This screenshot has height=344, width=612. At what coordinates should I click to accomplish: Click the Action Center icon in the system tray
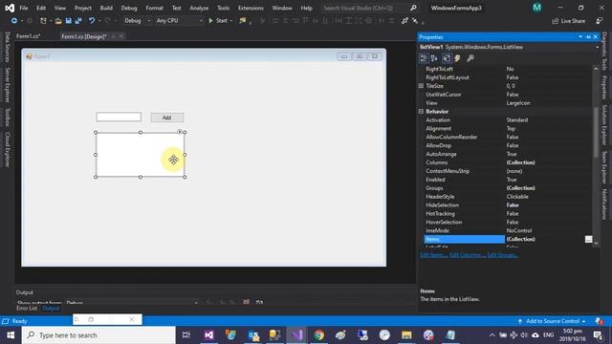pyautogui.click(x=598, y=335)
